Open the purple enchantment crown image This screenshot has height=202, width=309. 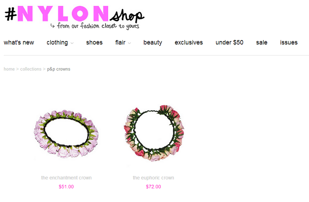[66, 134]
